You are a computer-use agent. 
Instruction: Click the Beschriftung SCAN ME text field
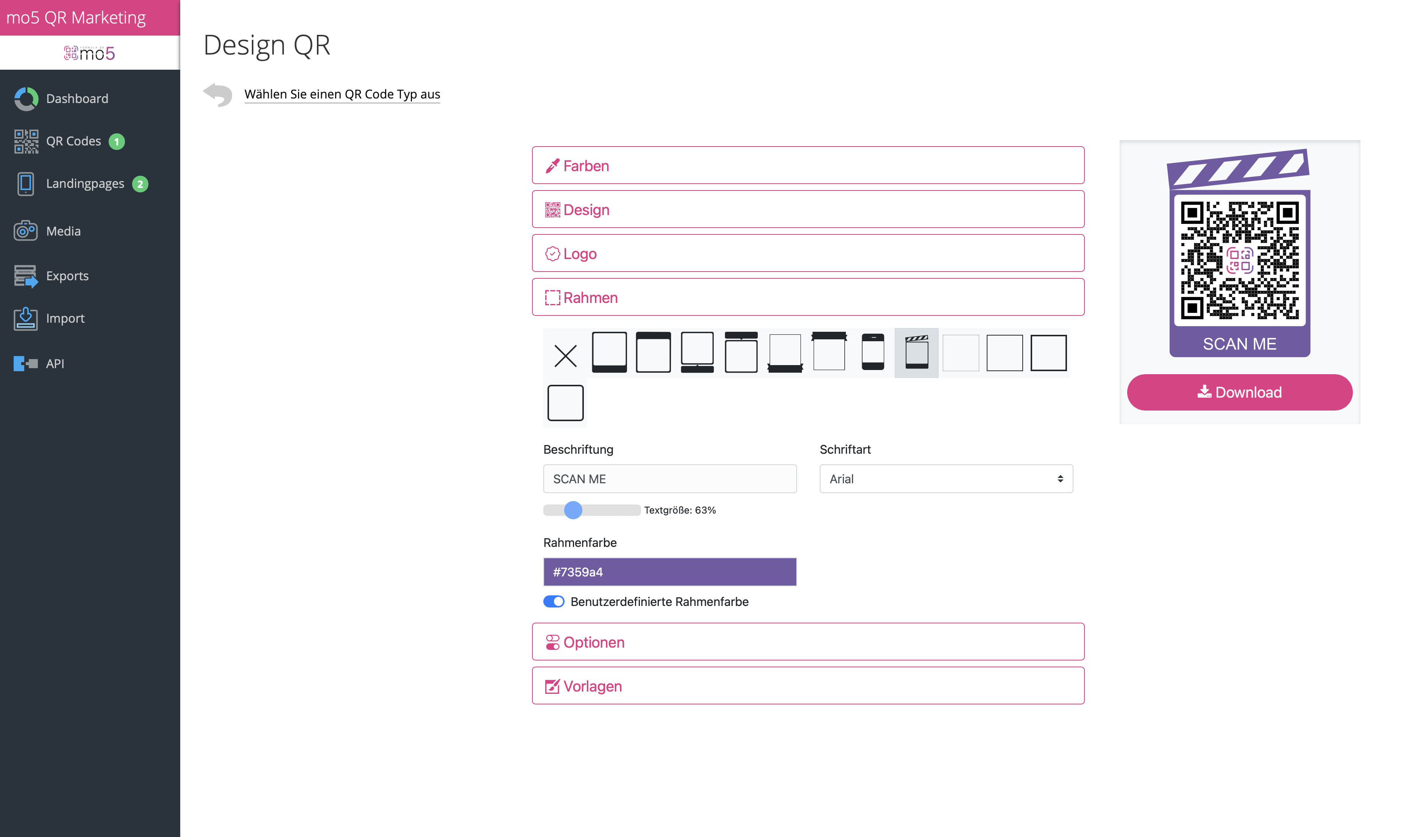click(x=670, y=479)
